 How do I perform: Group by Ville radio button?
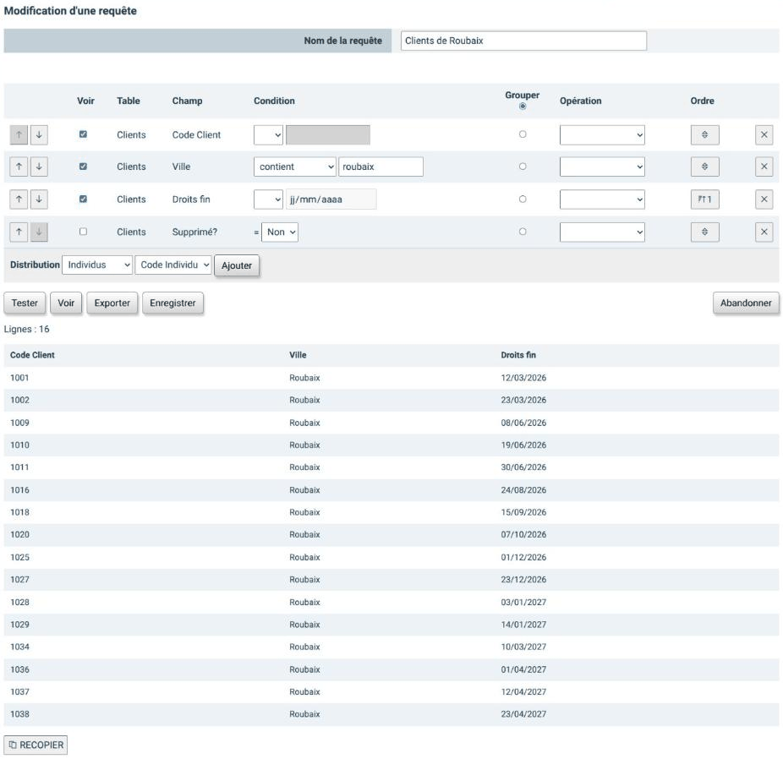point(523,167)
